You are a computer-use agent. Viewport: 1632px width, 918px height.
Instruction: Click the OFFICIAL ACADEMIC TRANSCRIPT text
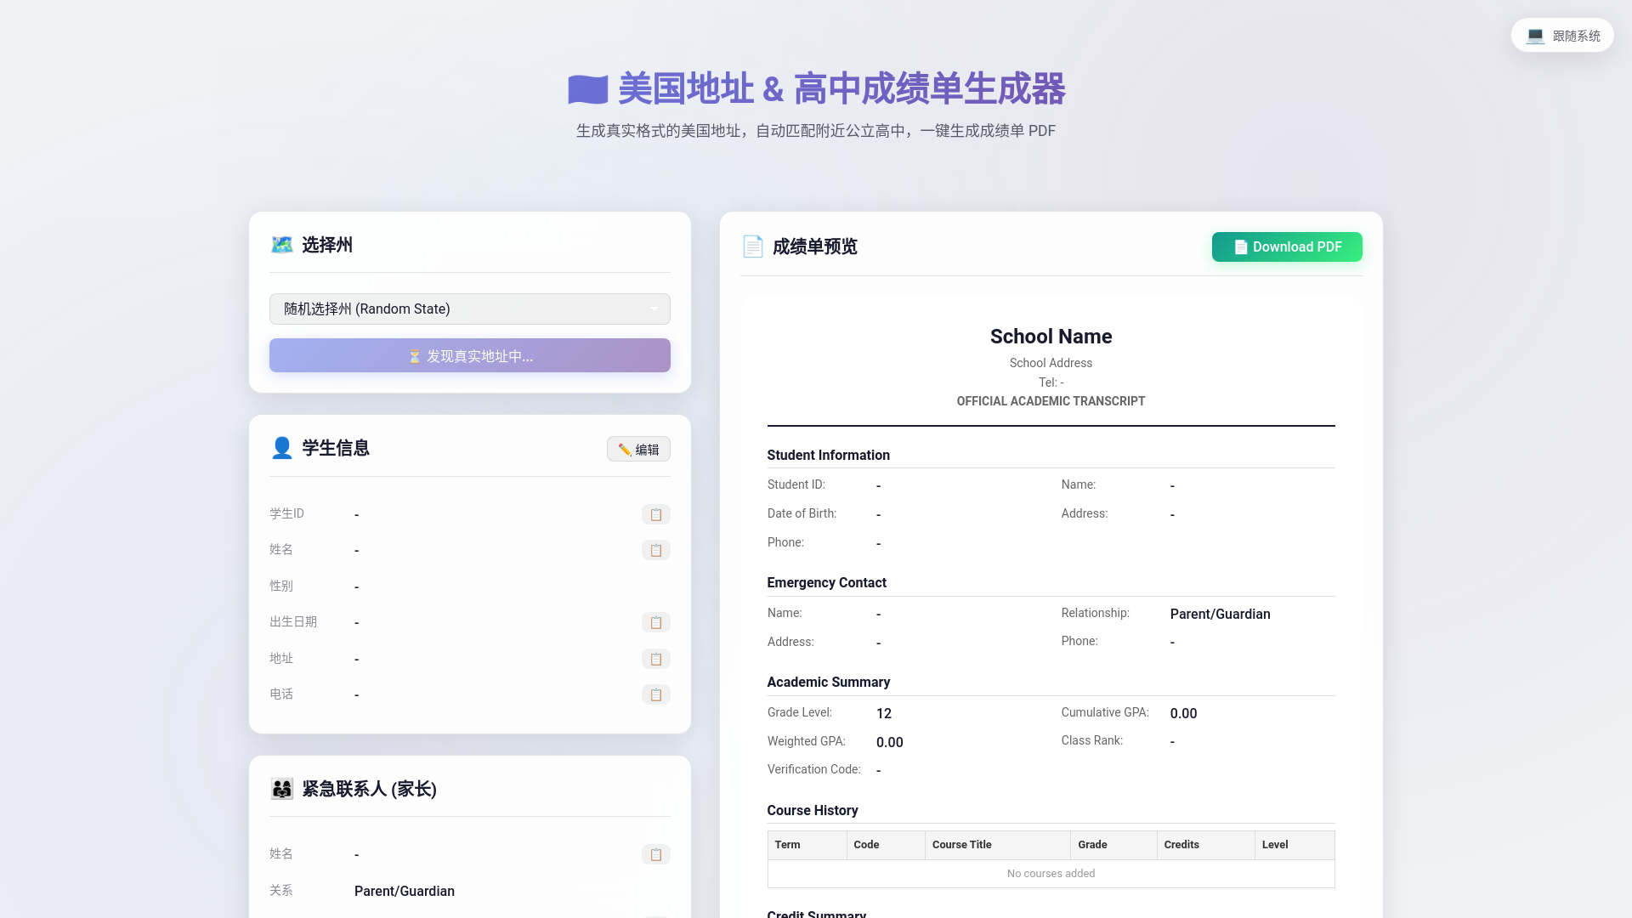pyautogui.click(x=1051, y=401)
